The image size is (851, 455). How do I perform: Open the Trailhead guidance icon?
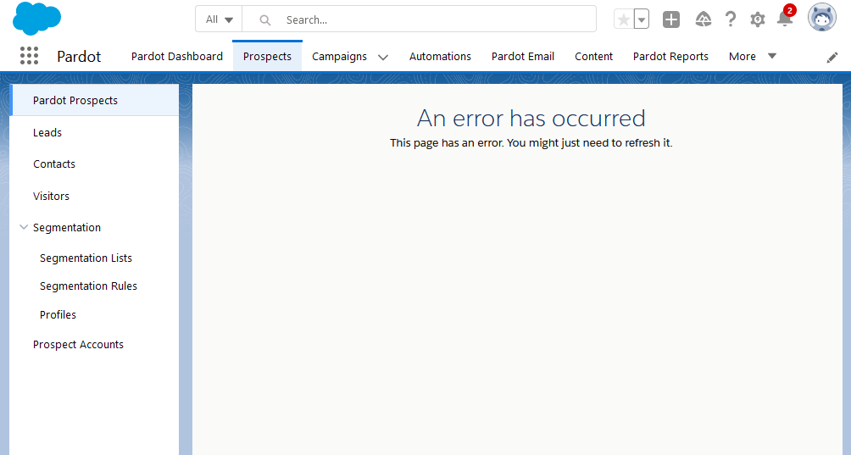[x=704, y=20]
